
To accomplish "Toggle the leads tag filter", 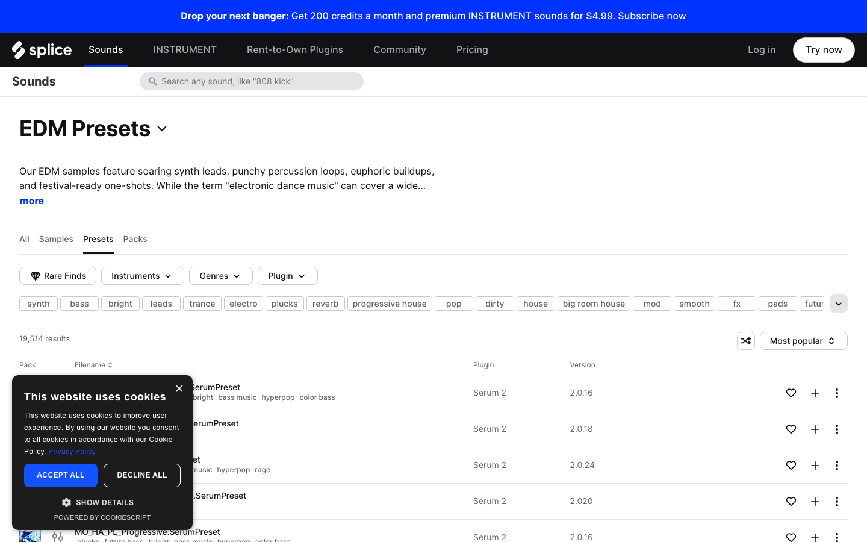I will [161, 304].
